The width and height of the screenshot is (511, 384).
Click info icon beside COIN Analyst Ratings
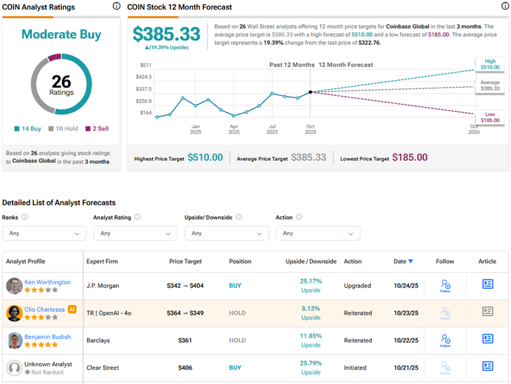[x=116, y=6]
